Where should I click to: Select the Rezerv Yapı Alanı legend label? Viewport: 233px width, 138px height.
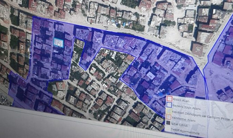186,107
